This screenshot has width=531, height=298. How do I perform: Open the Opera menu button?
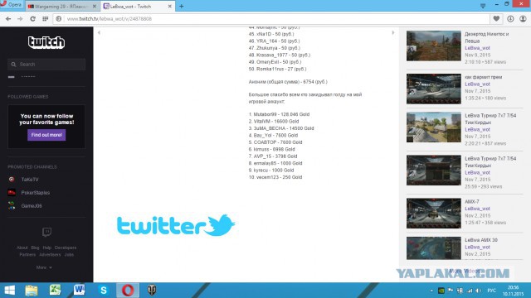pyautogui.click(x=11, y=5)
